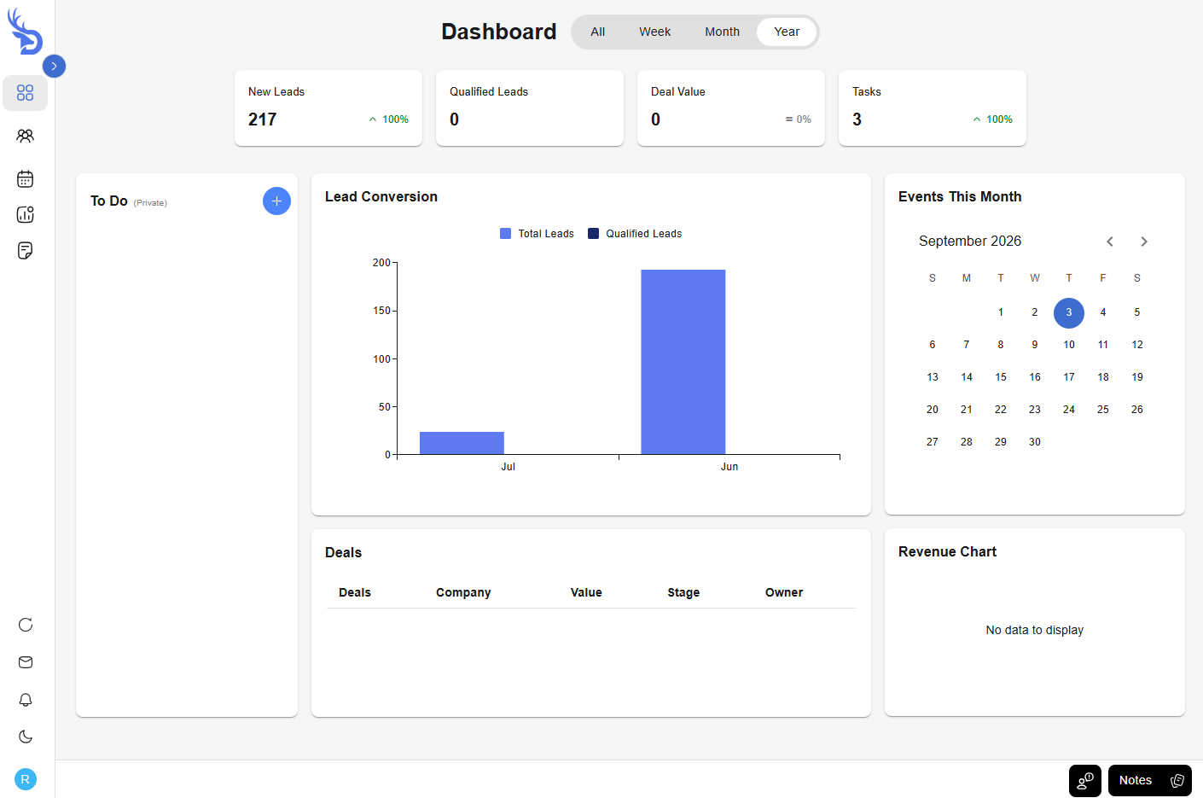Sort by Company column header
The height and width of the screenshot is (798, 1203).
pyautogui.click(x=463, y=592)
